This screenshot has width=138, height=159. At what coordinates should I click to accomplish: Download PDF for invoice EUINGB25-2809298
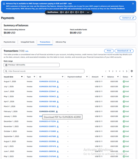tap(58, 151)
